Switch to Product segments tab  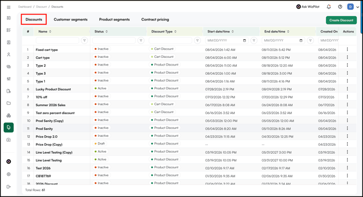(114, 19)
